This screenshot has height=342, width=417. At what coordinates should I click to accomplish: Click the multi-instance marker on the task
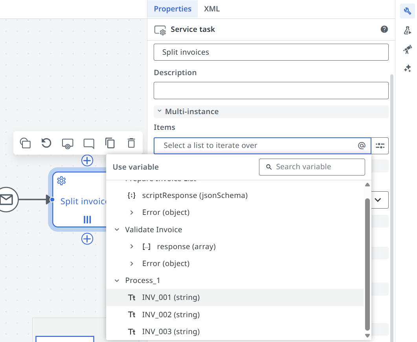coord(87,220)
